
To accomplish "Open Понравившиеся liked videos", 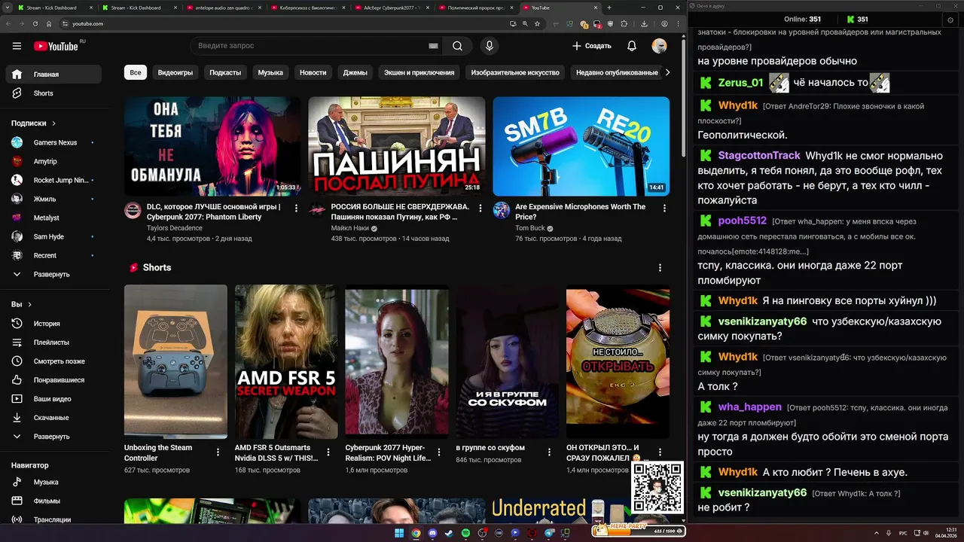I will point(53,380).
